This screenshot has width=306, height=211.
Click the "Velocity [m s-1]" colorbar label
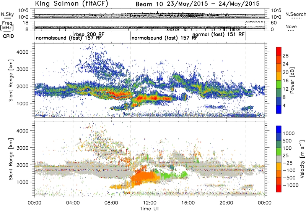pos(302,159)
